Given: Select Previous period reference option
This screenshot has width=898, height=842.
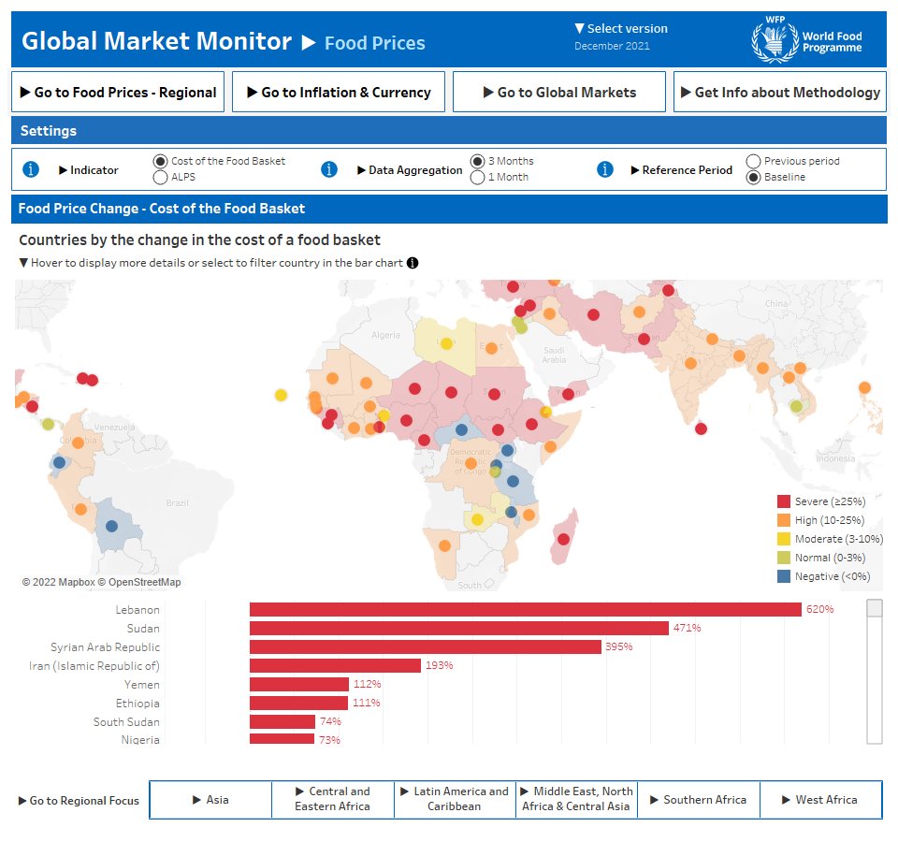Looking at the screenshot, I should 754,162.
